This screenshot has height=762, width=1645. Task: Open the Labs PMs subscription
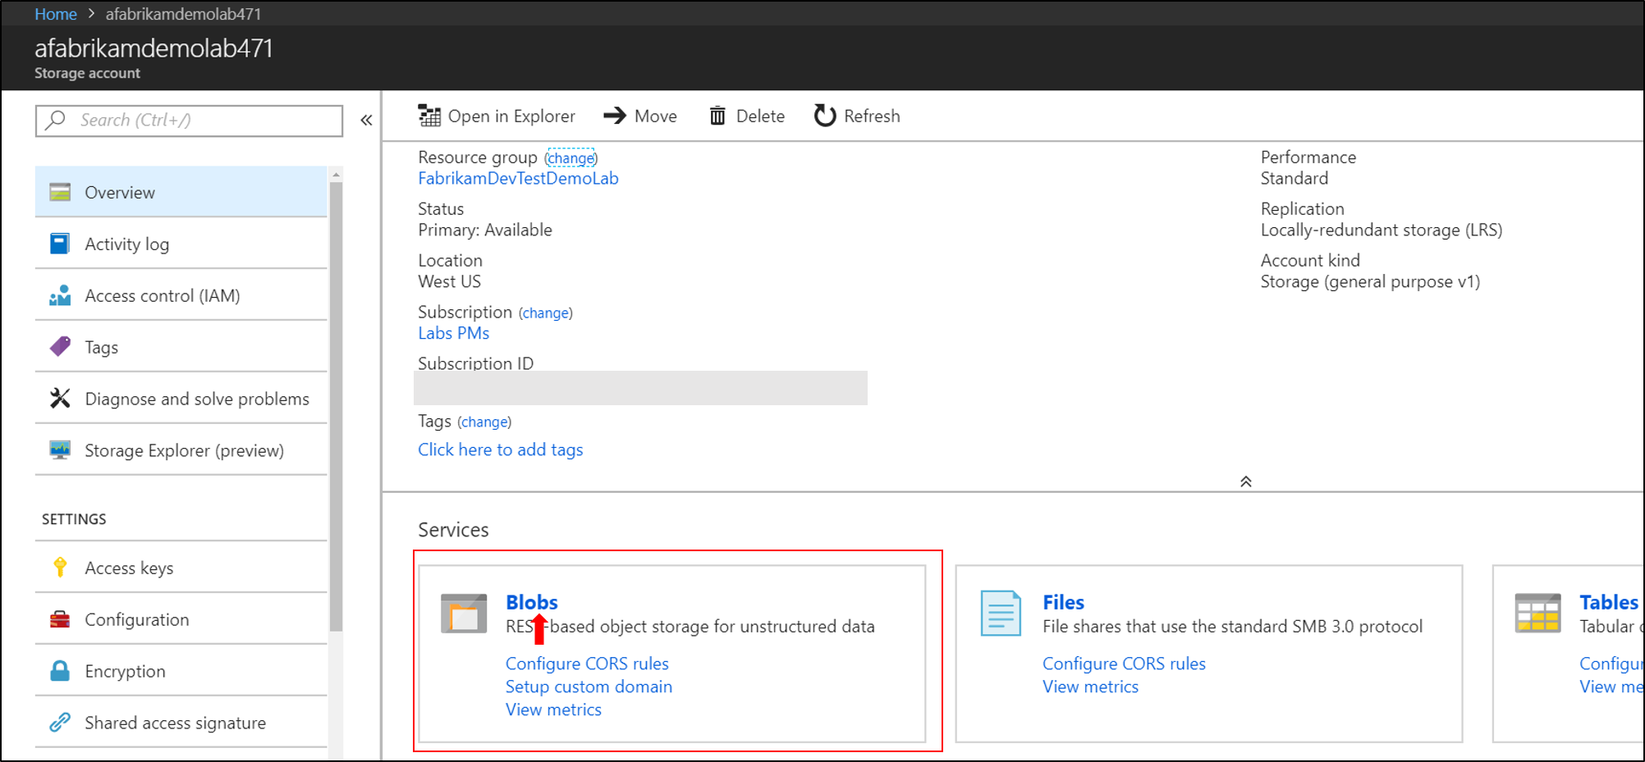click(453, 333)
